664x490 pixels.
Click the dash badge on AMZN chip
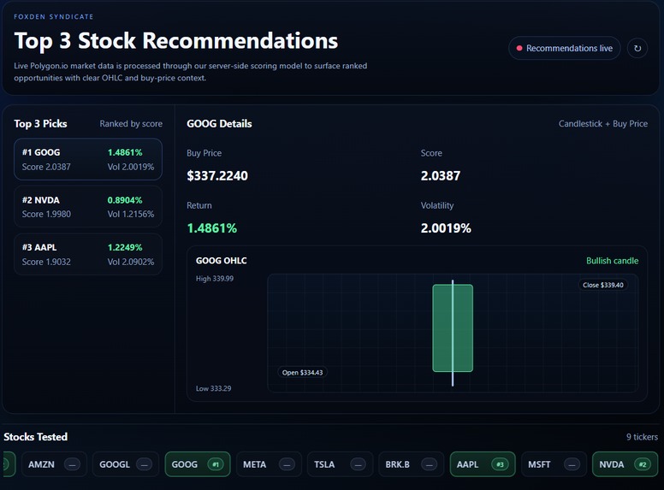[72, 464]
